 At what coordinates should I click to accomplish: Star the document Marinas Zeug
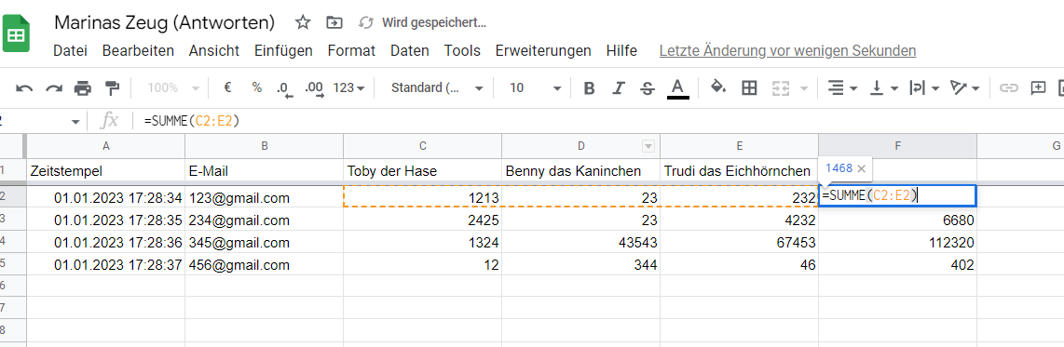303,23
